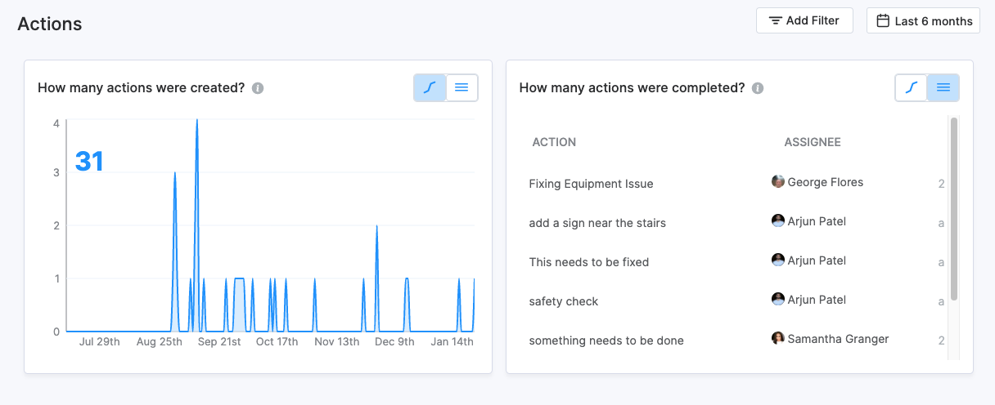Switch actions completed card to list view

[943, 87]
